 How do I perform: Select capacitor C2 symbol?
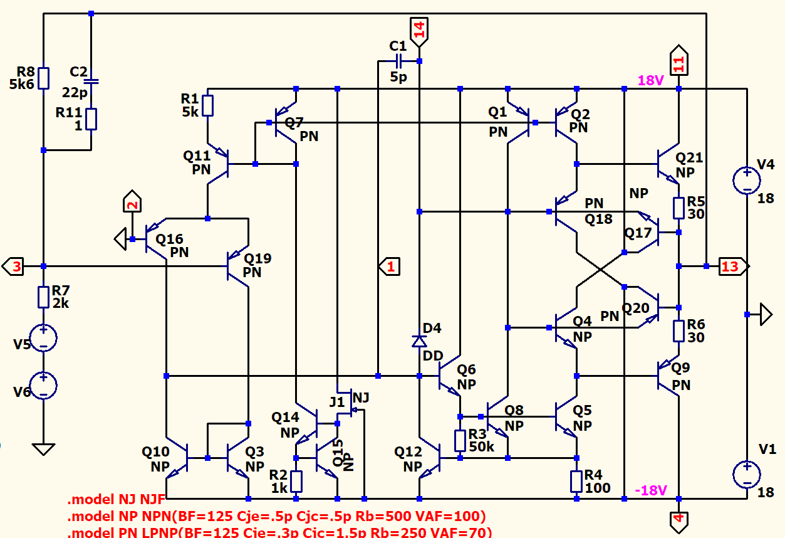91,82
